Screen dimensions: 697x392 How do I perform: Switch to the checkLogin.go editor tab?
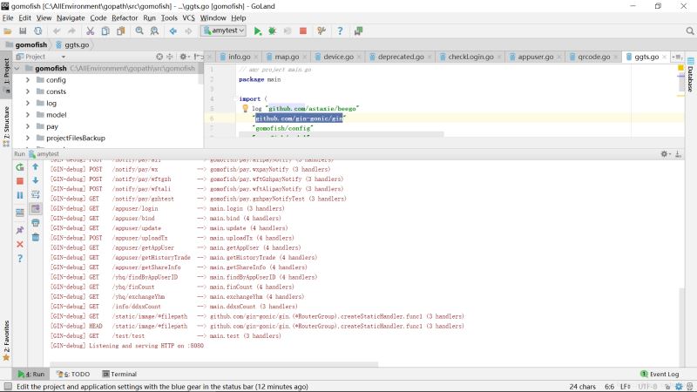469,57
